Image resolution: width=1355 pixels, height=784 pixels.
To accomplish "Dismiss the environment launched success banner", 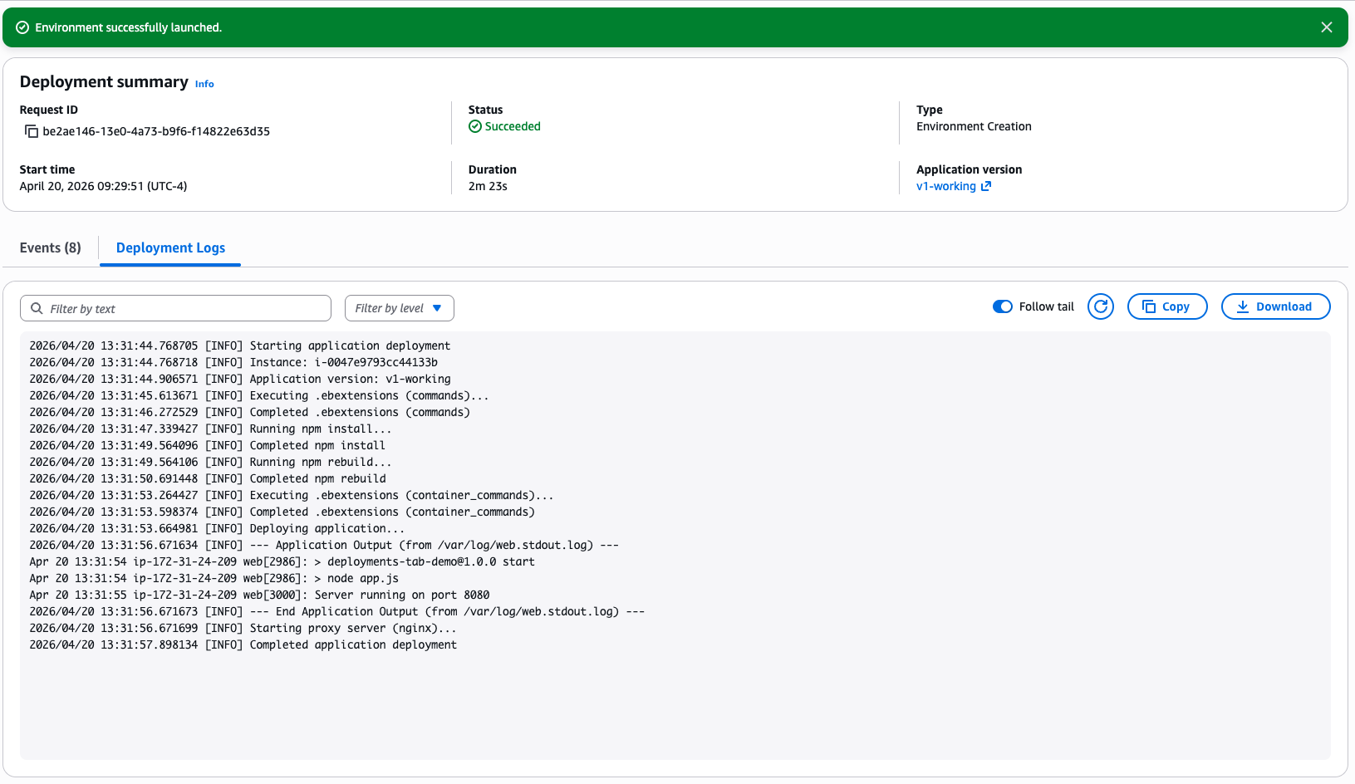I will click(x=1326, y=27).
